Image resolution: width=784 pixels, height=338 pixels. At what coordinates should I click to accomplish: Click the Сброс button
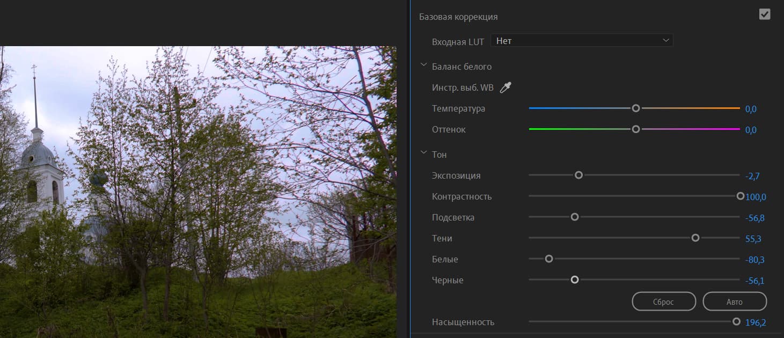664,302
